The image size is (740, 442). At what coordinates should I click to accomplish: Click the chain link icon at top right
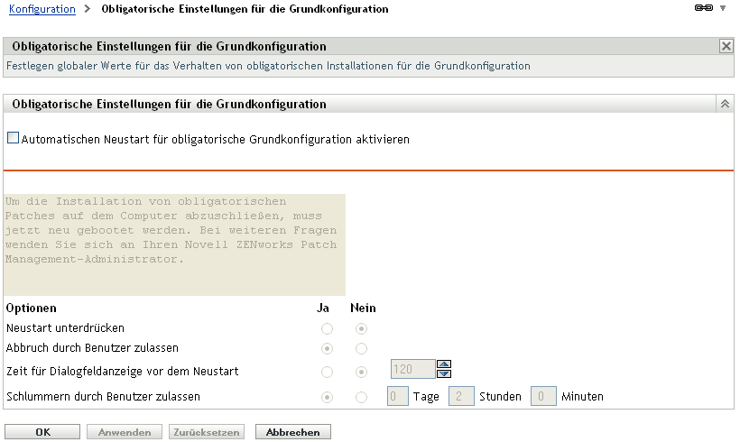pyautogui.click(x=703, y=7)
